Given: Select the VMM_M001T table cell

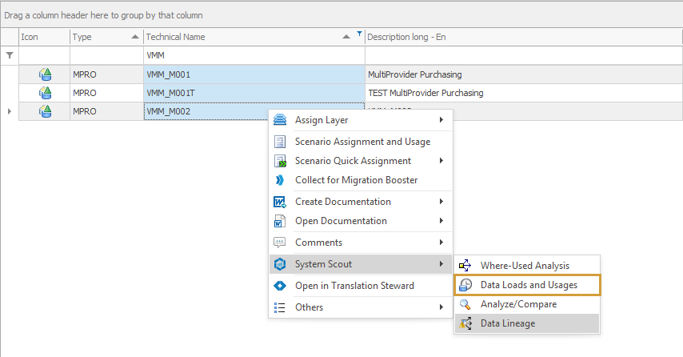Looking at the screenshot, I should coord(254,93).
